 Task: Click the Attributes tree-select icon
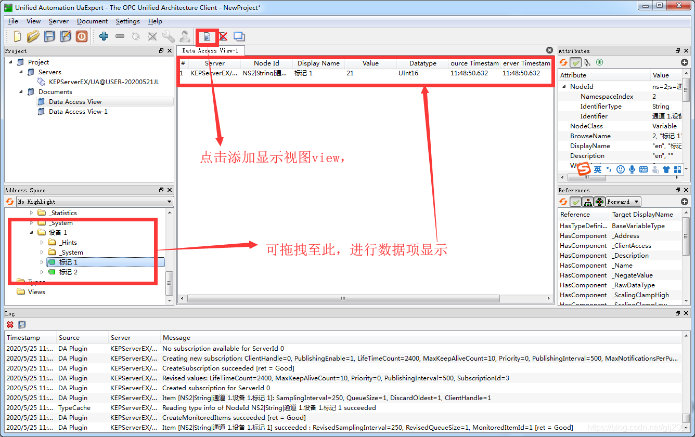coord(587,62)
